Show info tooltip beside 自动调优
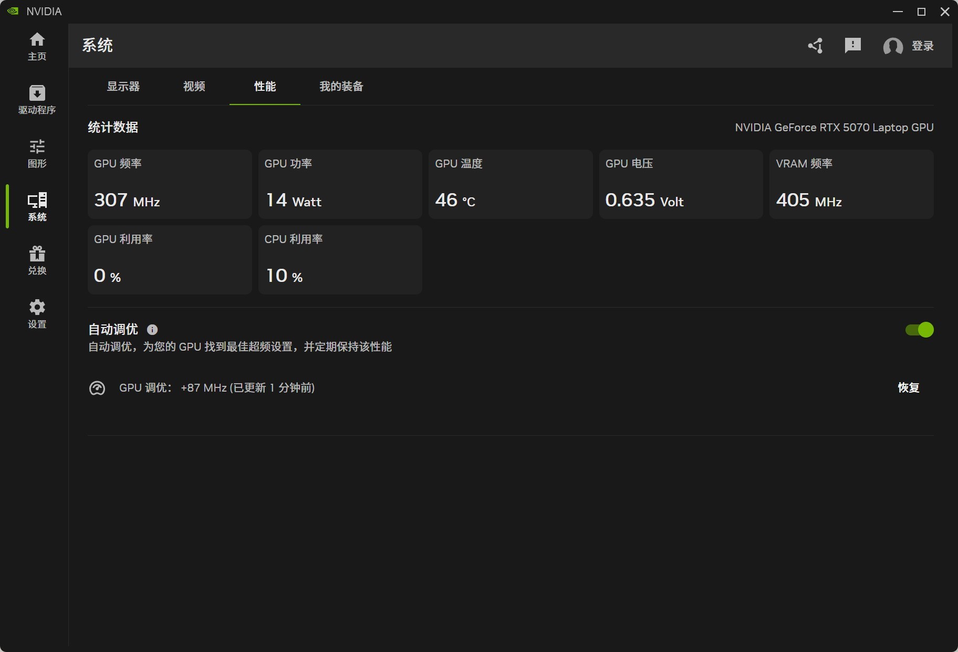The height and width of the screenshot is (652, 958). point(152,330)
